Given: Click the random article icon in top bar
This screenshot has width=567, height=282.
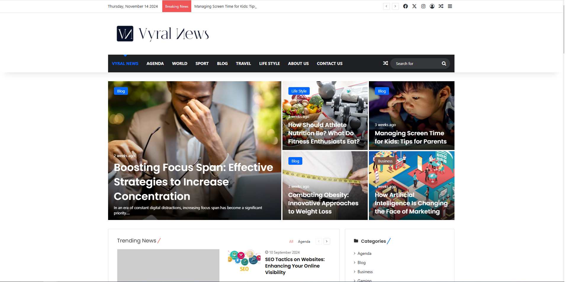Looking at the screenshot, I should (x=441, y=6).
